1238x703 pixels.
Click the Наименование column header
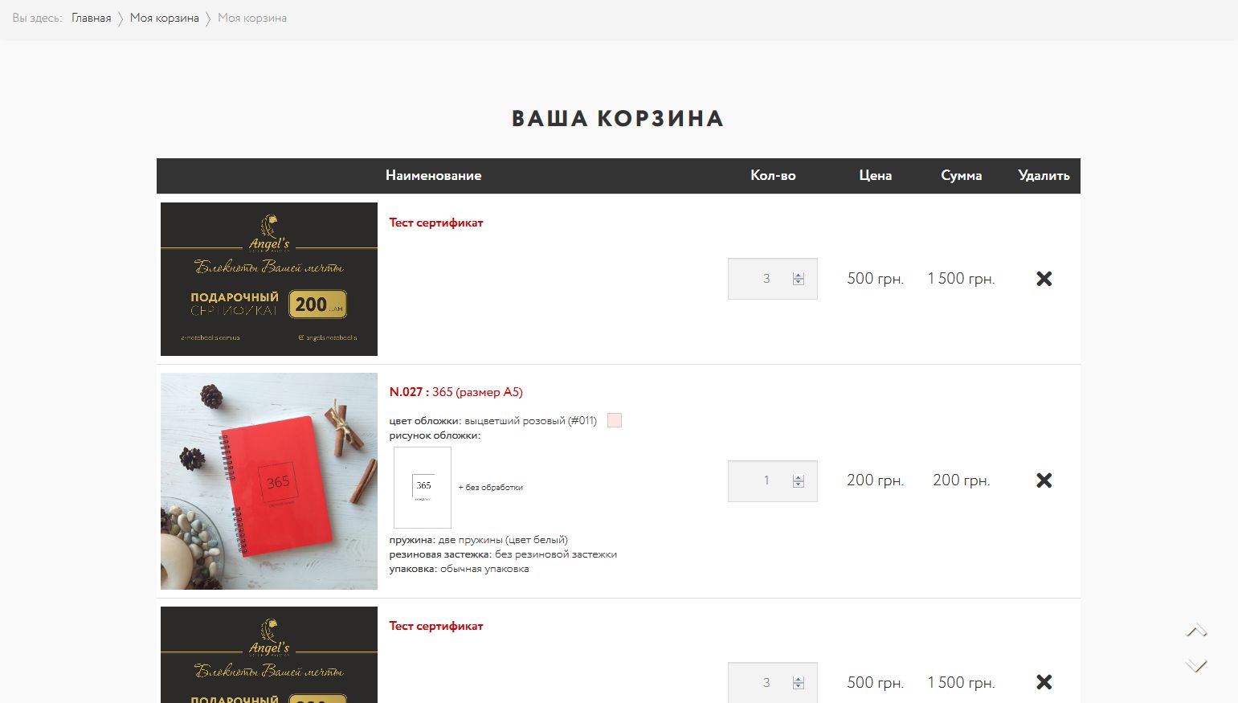(434, 175)
